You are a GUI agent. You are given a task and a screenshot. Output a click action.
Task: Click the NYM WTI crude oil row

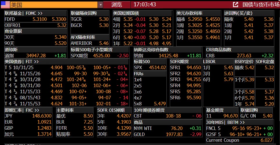click(168, 128)
